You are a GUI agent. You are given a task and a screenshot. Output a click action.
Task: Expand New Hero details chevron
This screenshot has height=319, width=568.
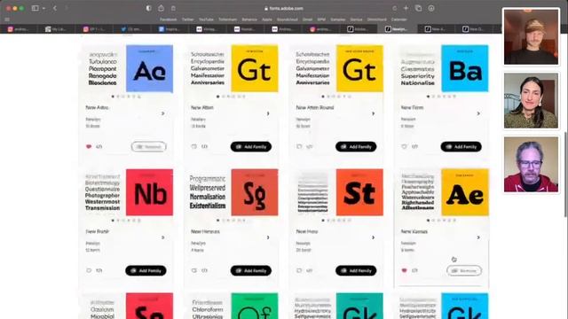click(x=373, y=237)
